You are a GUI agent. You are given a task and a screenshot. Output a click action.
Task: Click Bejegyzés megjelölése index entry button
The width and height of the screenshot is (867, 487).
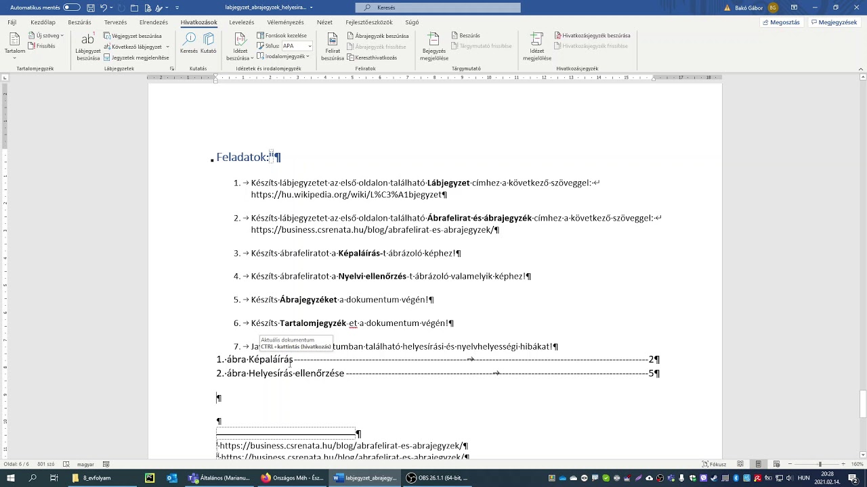pos(434,47)
